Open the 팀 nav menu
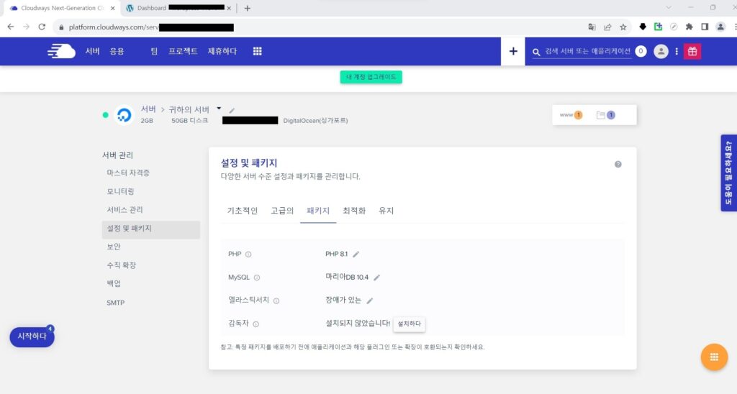 click(154, 51)
